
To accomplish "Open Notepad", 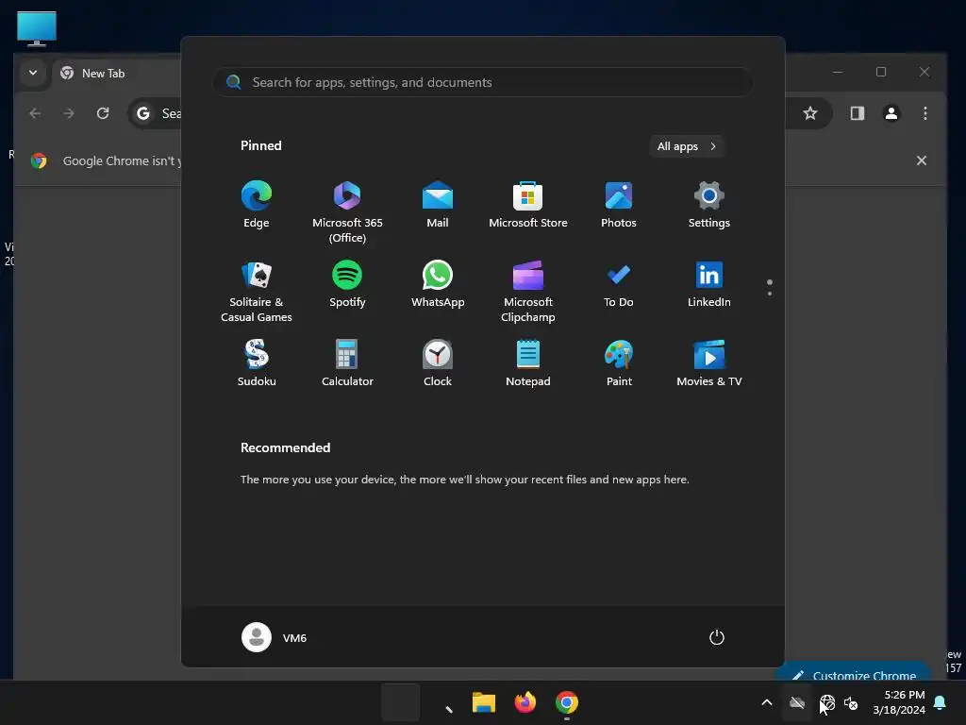I will [x=528, y=363].
